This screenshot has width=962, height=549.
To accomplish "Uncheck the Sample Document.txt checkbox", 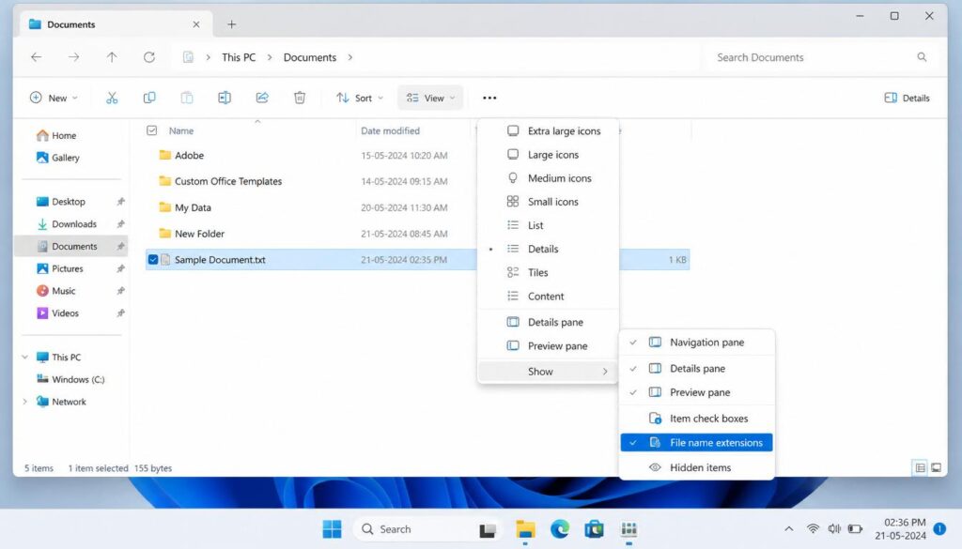I will 153,260.
